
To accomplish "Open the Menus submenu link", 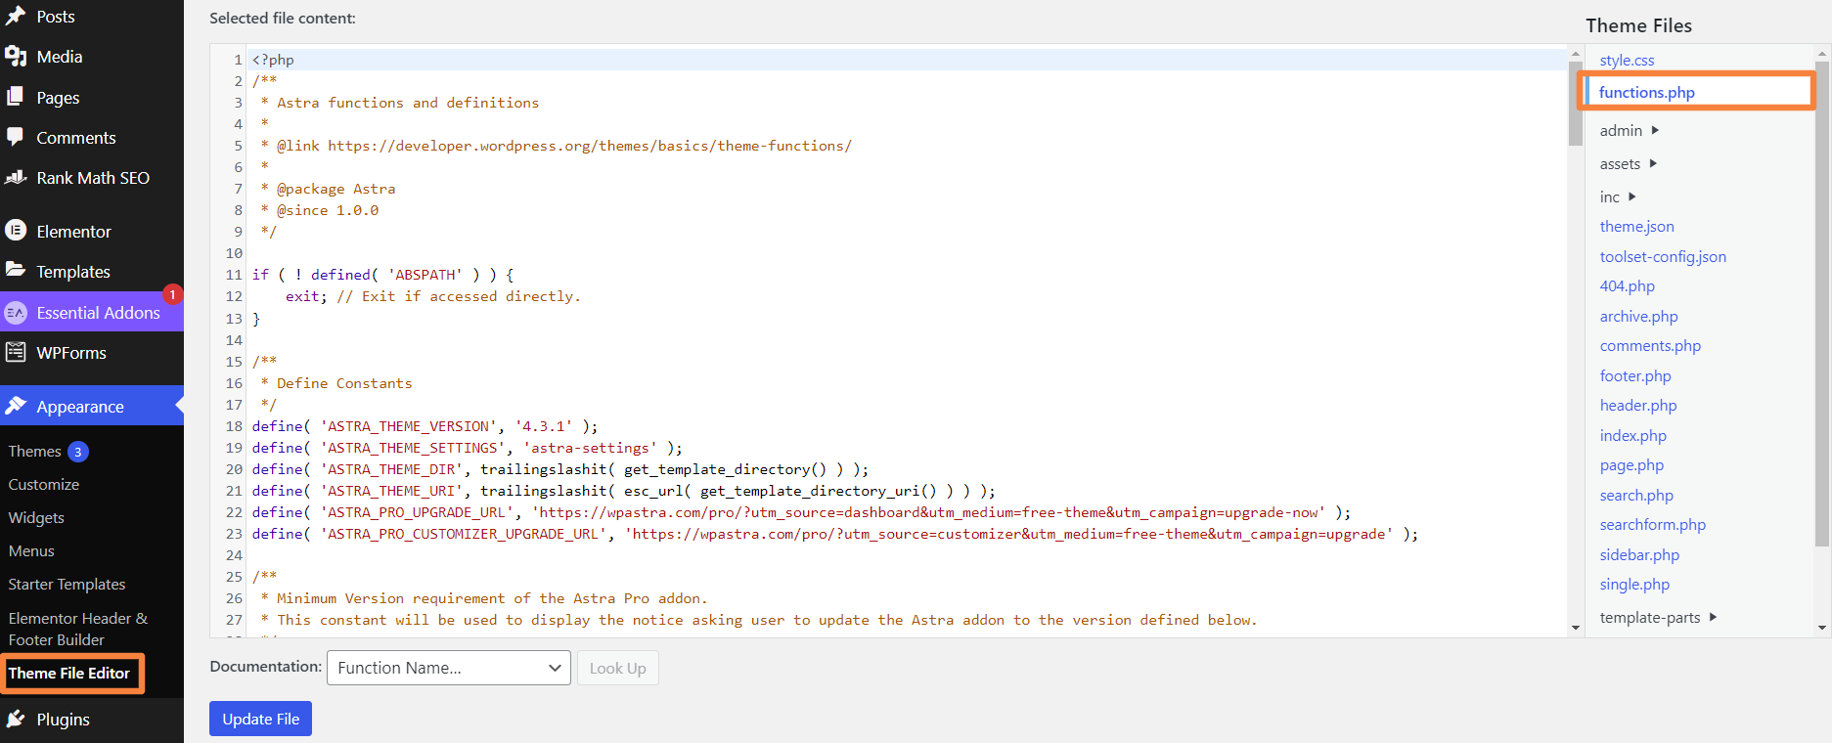I will (x=31, y=550).
